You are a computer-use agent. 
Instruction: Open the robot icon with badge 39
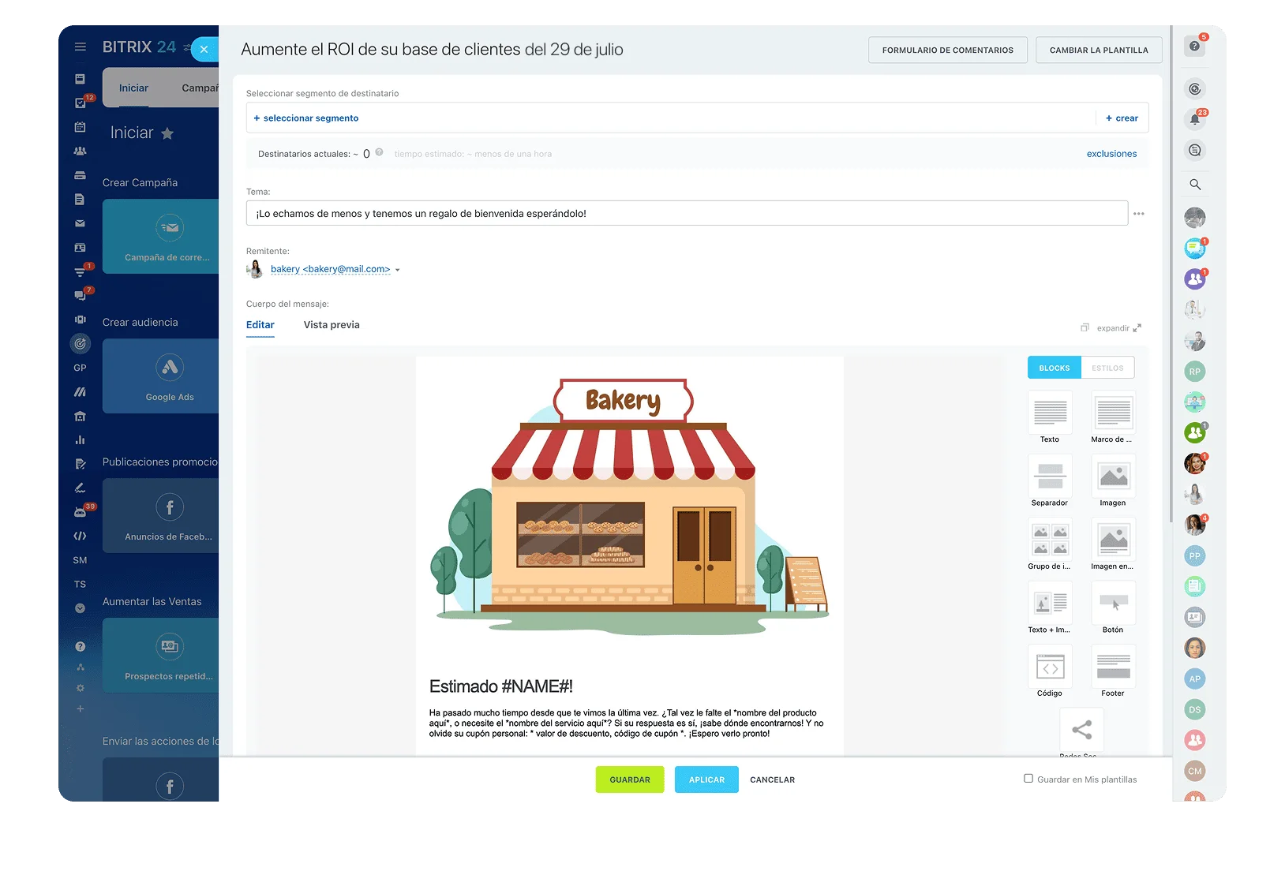(x=80, y=512)
